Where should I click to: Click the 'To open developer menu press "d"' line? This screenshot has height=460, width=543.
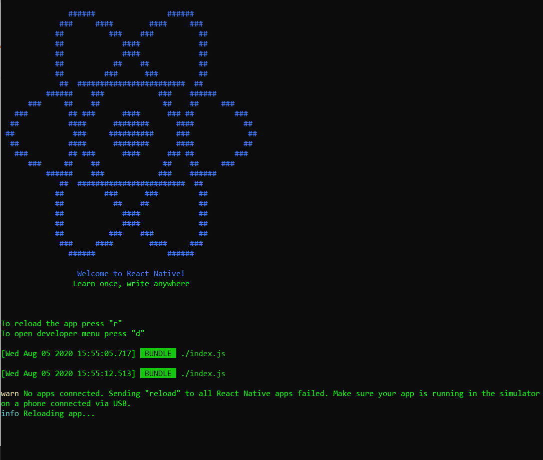pos(72,334)
